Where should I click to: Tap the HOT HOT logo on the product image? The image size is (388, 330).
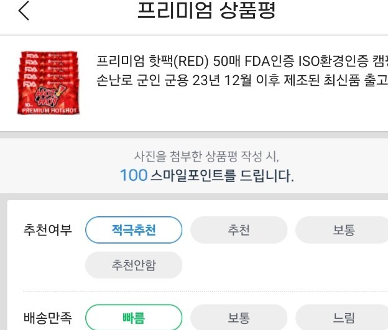point(49,96)
